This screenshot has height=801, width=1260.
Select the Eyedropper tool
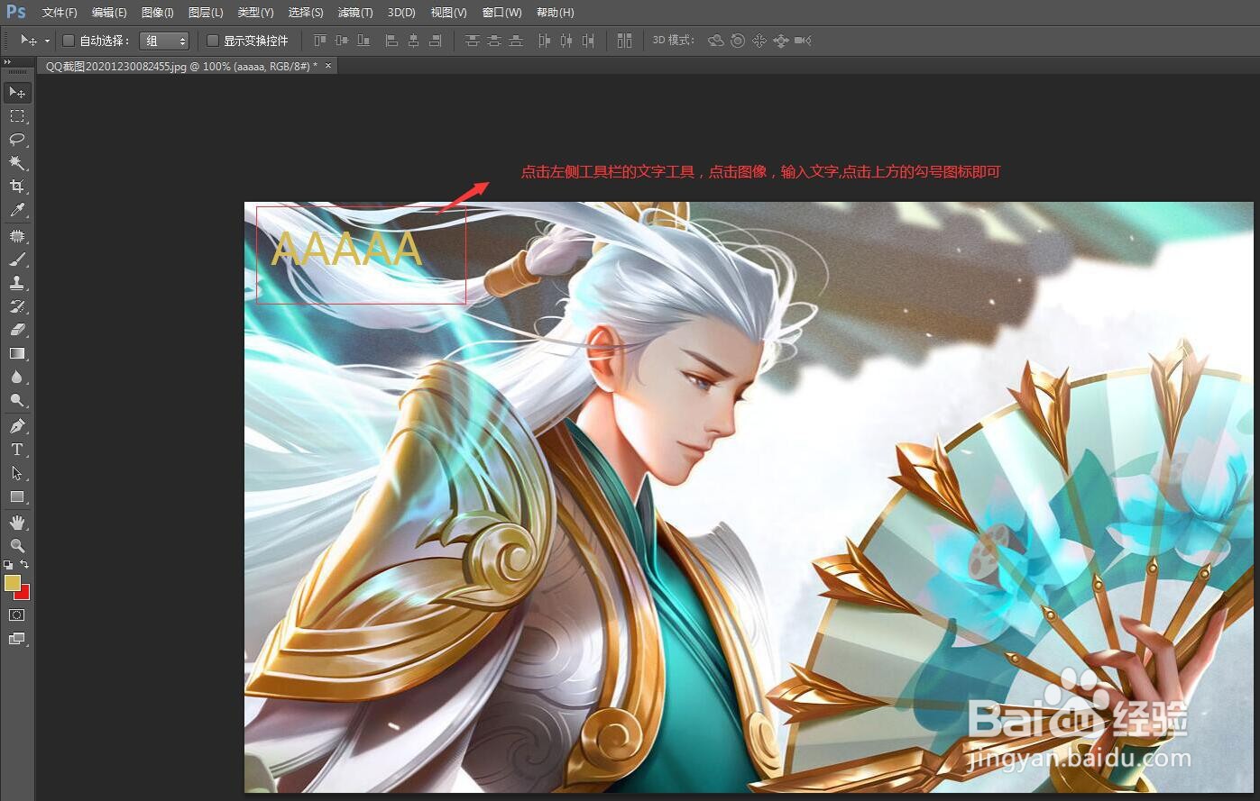[x=17, y=211]
